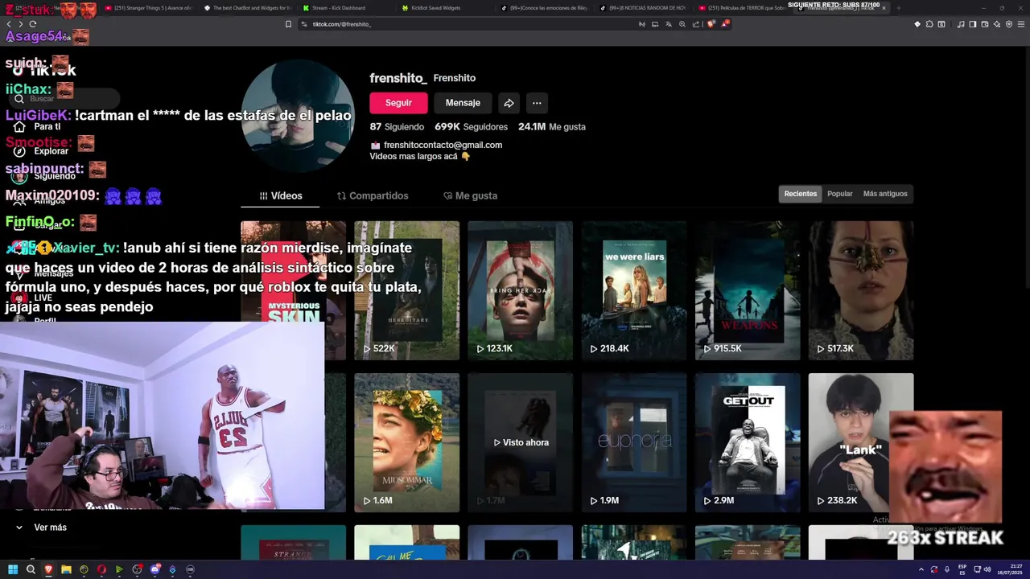
Task: Open OBS Studio from the taskbar
Action: [x=137, y=569]
